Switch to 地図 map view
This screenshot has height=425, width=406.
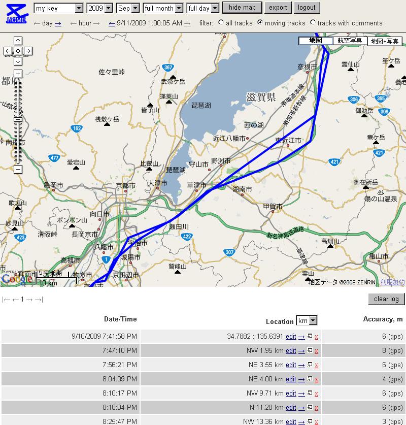(x=316, y=41)
